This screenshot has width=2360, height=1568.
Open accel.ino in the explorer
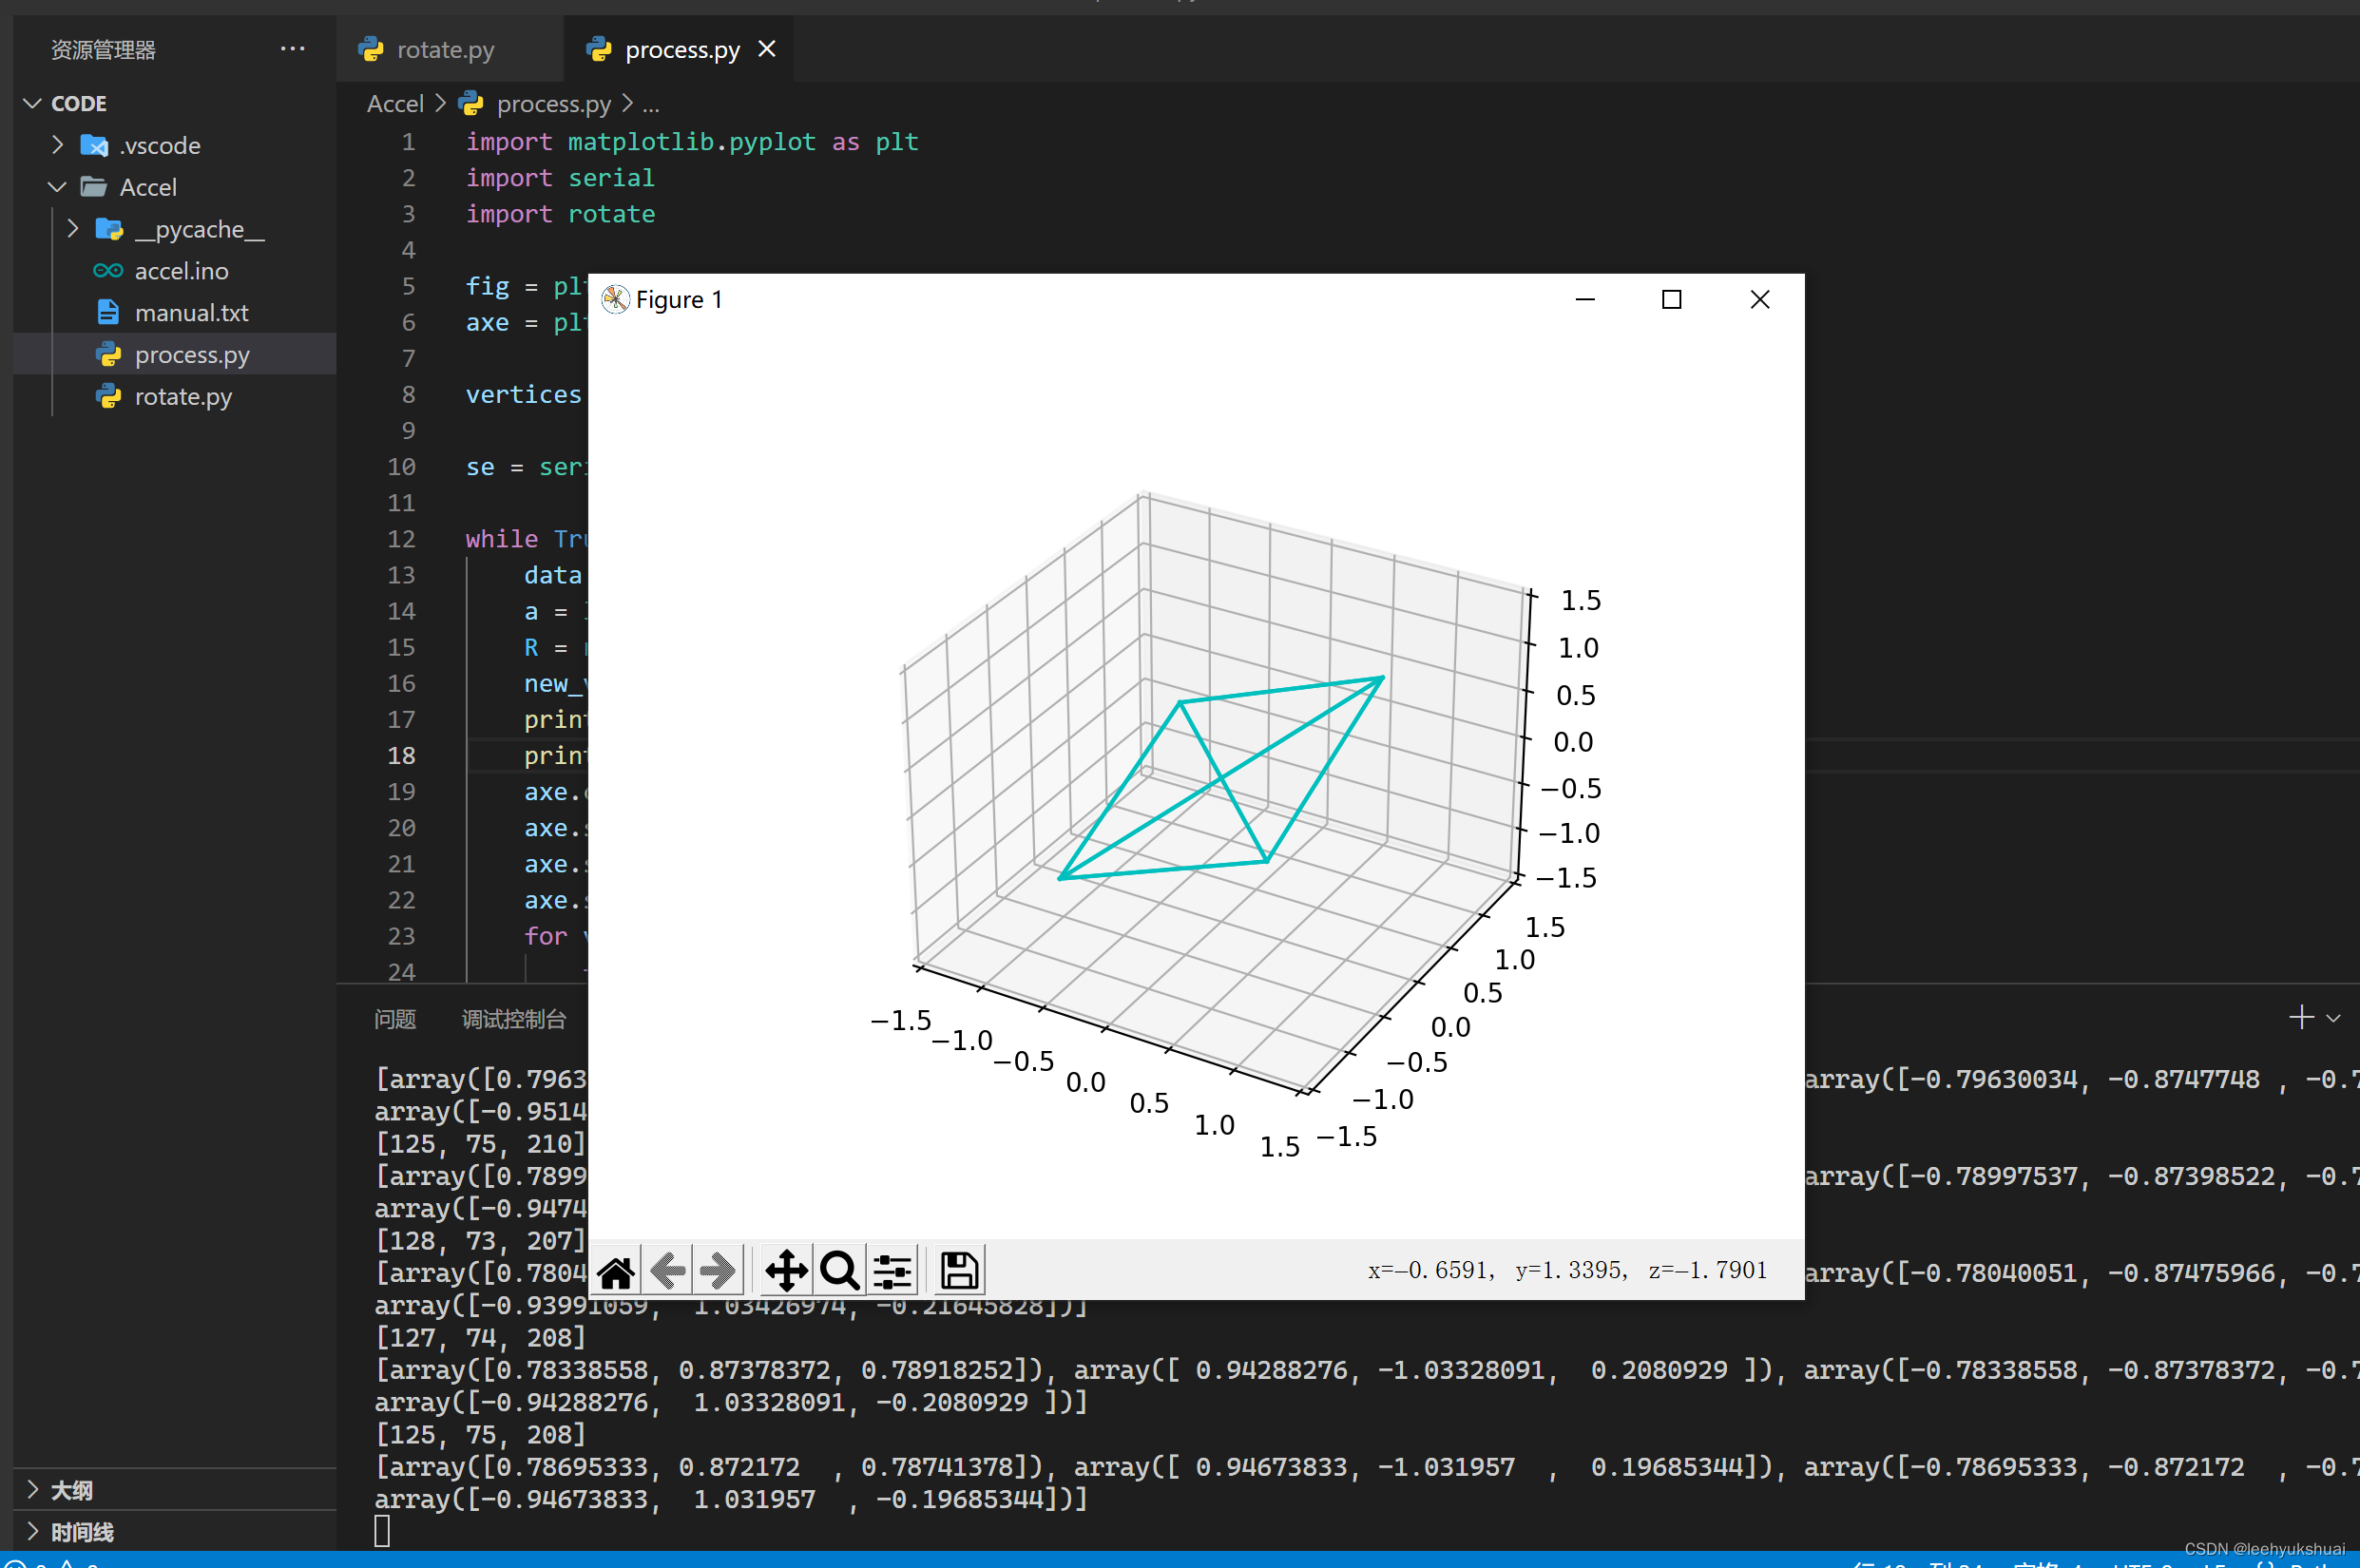[x=181, y=271]
